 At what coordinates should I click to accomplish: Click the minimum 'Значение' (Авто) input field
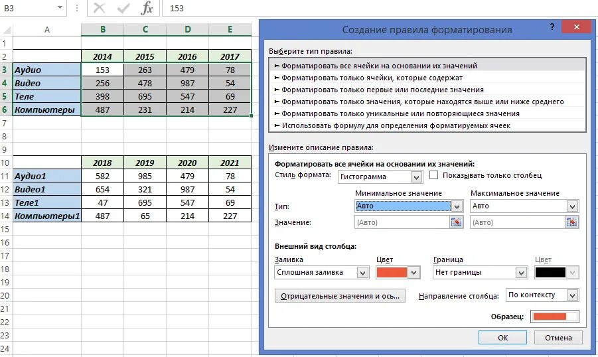[402, 222]
